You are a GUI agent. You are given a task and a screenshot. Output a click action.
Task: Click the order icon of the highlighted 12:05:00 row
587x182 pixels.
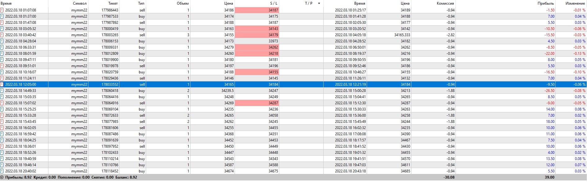tap(2, 84)
